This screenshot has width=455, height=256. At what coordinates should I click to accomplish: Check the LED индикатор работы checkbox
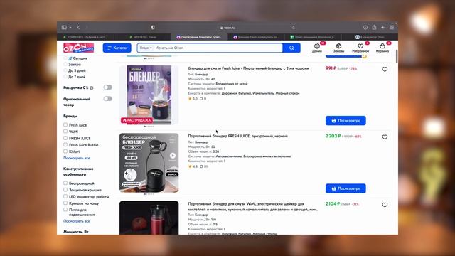point(65,196)
